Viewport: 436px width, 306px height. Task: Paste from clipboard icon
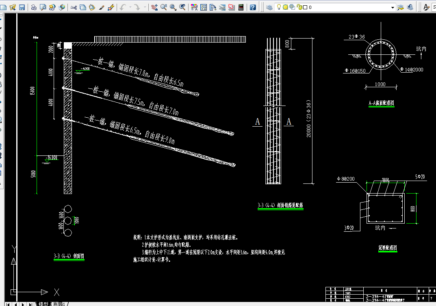92,7
